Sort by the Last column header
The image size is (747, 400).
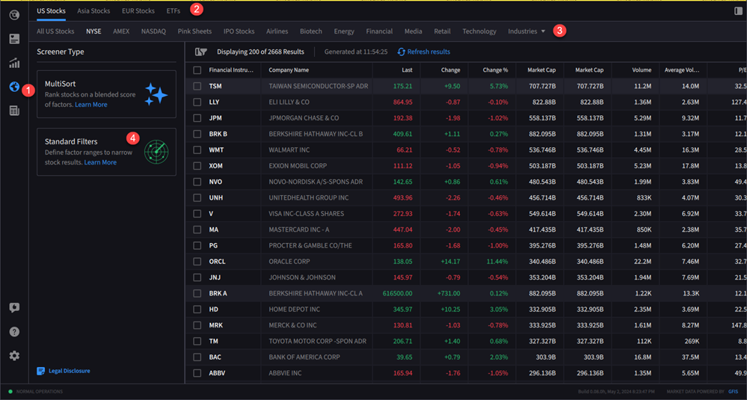click(x=407, y=70)
